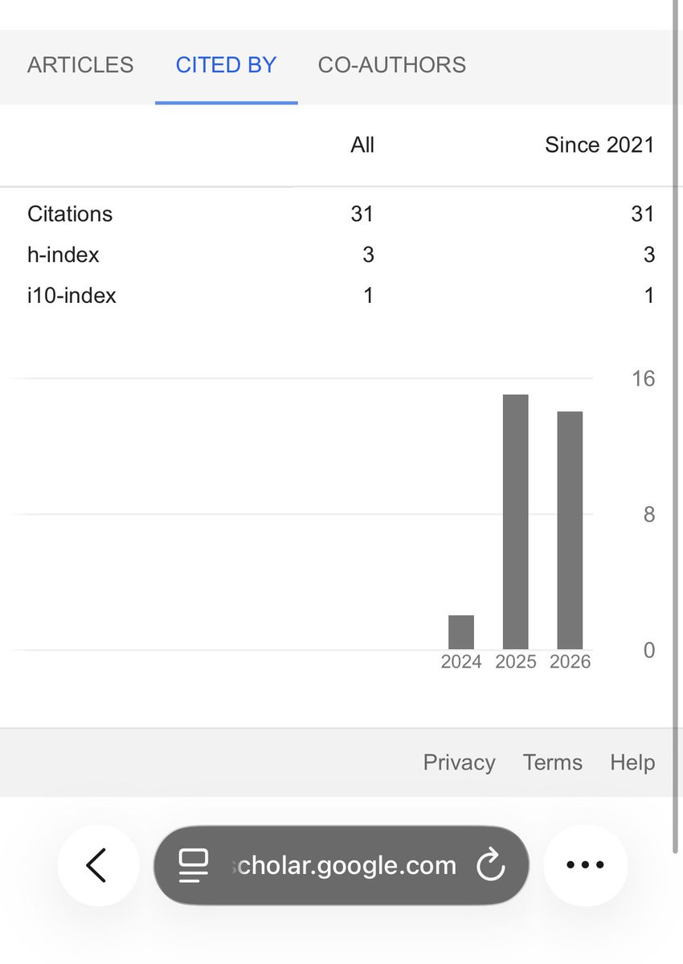Reload page with the refresh icon
This screenshot has height=964, width=683.
pos(489,865)
